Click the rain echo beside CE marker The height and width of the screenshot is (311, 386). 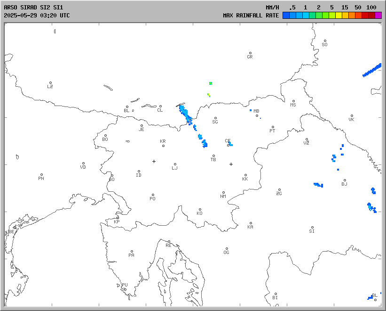(x=230, y=143)
